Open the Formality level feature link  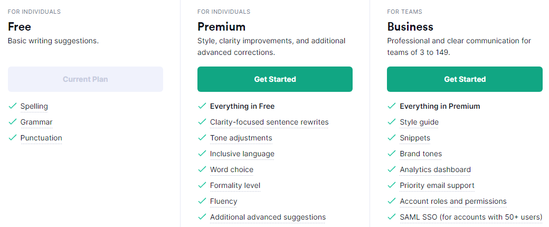point(235,185)
